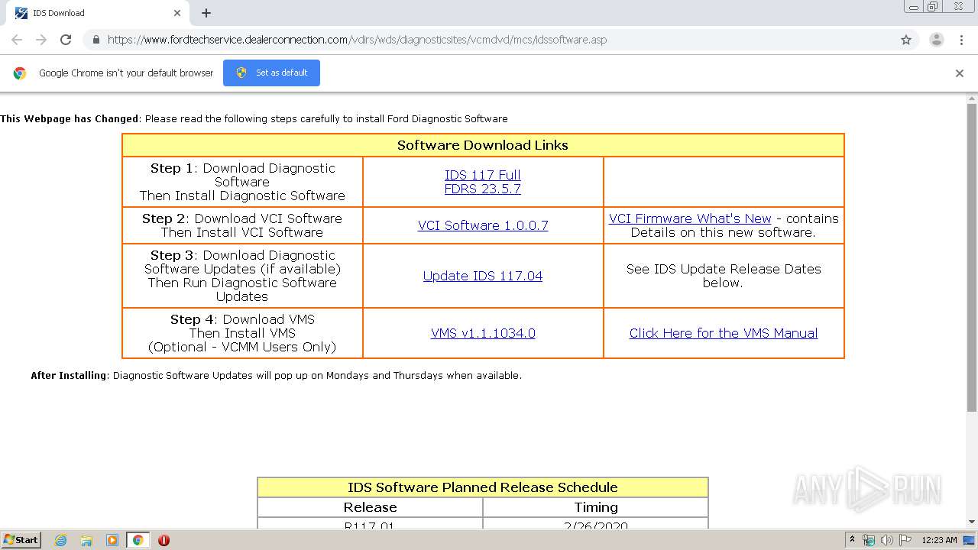The width and height of the screenshot is (978, 550).
Task: Download Update IDS 117.04
Action: (483, 276)
